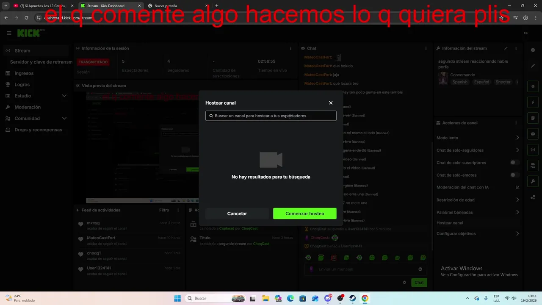542x305 pixels.
Task: Edit stream information with pencil icon
Action: tap(506, 48)
